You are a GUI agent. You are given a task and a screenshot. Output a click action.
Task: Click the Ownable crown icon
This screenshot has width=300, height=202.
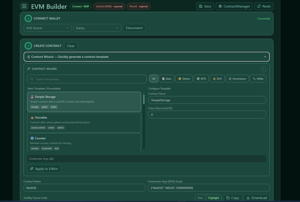pos(32,117)
